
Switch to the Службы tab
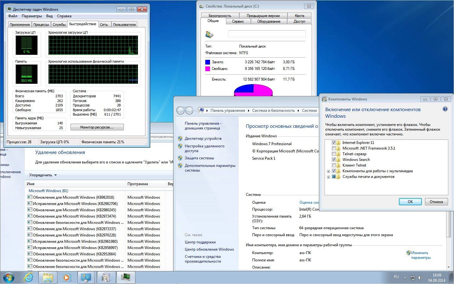pyautogui.click(x=59, y=25)
